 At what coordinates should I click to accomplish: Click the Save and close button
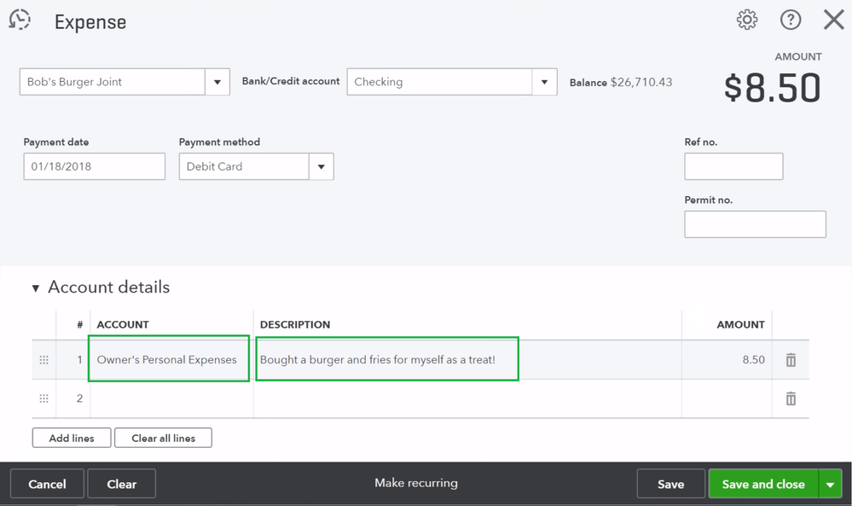[x=762, y=484]
